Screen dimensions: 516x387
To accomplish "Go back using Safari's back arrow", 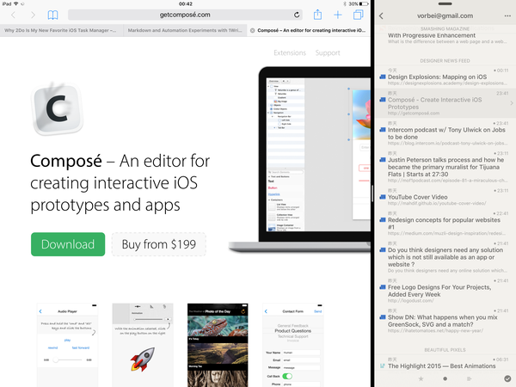I will tap(13, 15).
